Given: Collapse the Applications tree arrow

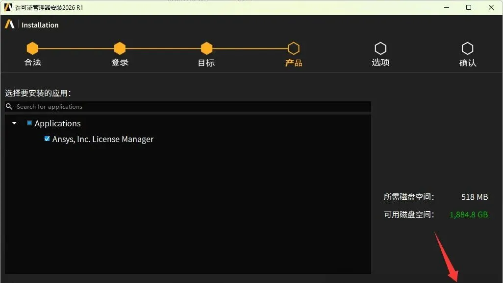Looking at the screenshot, I should click(x=14, y=123).
